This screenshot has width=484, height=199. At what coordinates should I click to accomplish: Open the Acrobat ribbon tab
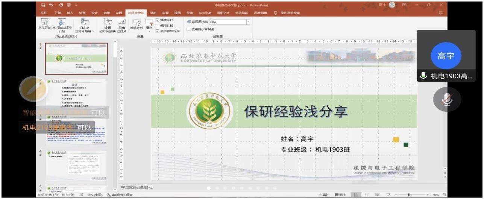[x=205, y=13]
